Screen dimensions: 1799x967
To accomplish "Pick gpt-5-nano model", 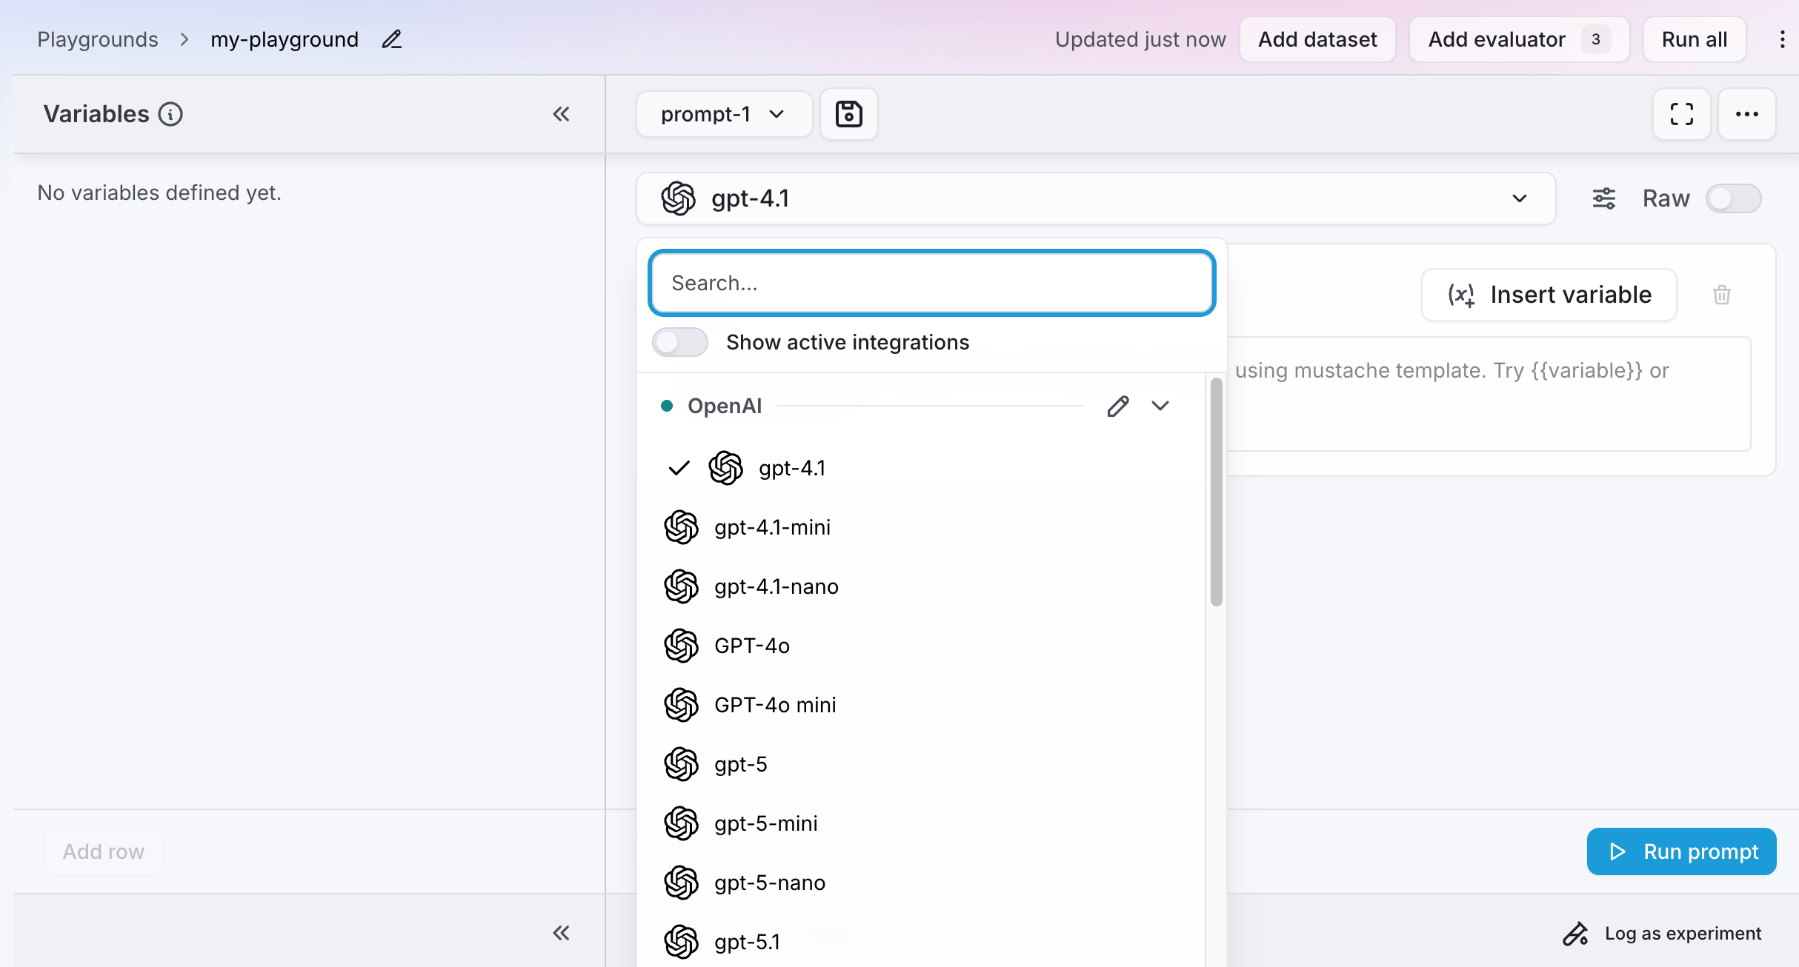I will click(x=922, y=883).
